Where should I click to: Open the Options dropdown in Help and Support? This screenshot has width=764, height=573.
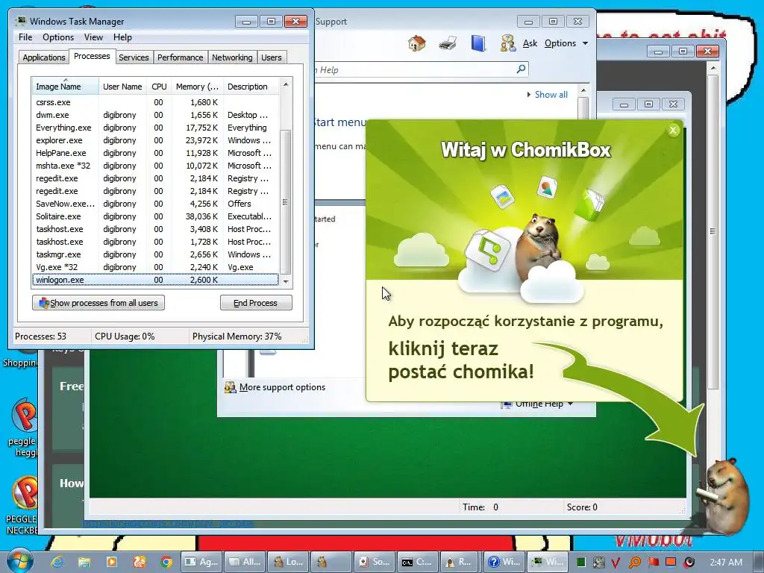point(566,43)
